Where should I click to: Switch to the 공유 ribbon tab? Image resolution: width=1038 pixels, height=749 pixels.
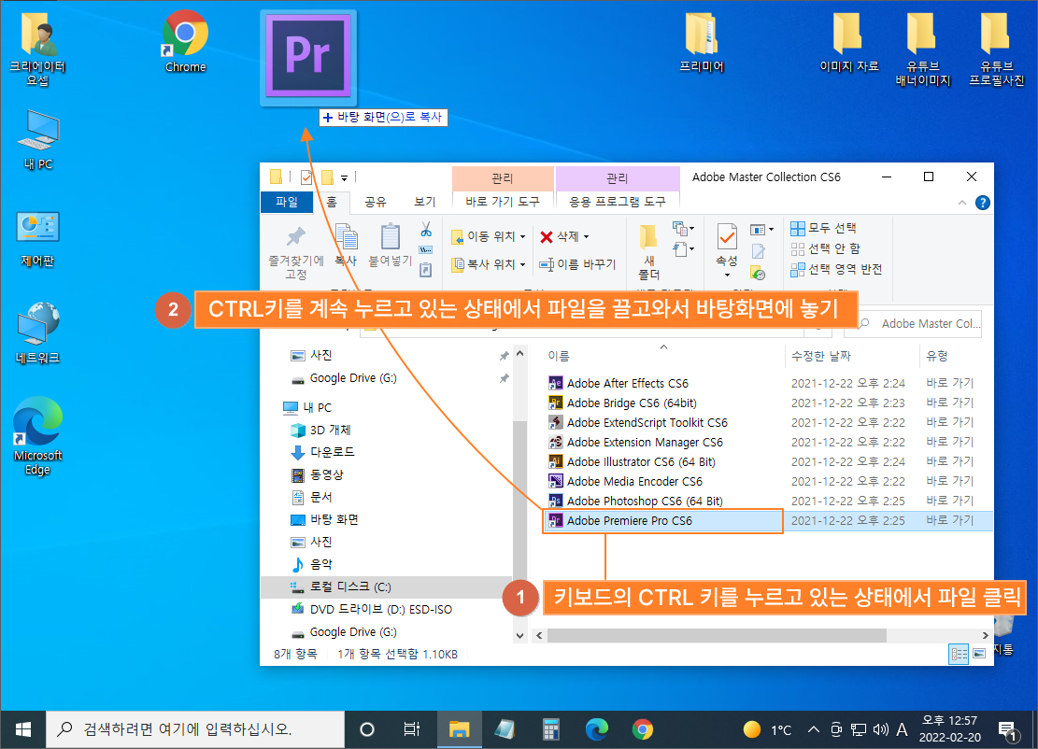click(x=376, y=202)
